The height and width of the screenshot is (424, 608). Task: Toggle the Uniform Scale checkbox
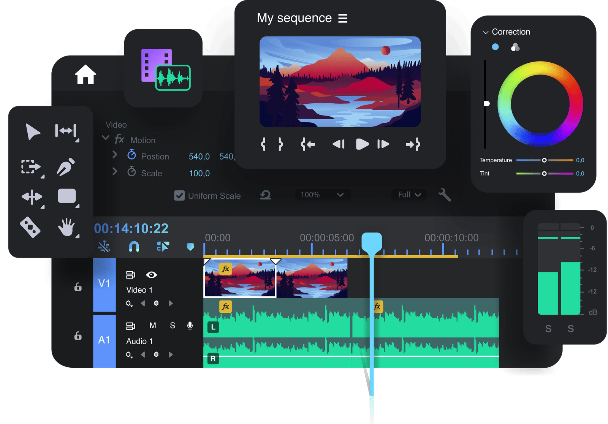coord(179,196)
